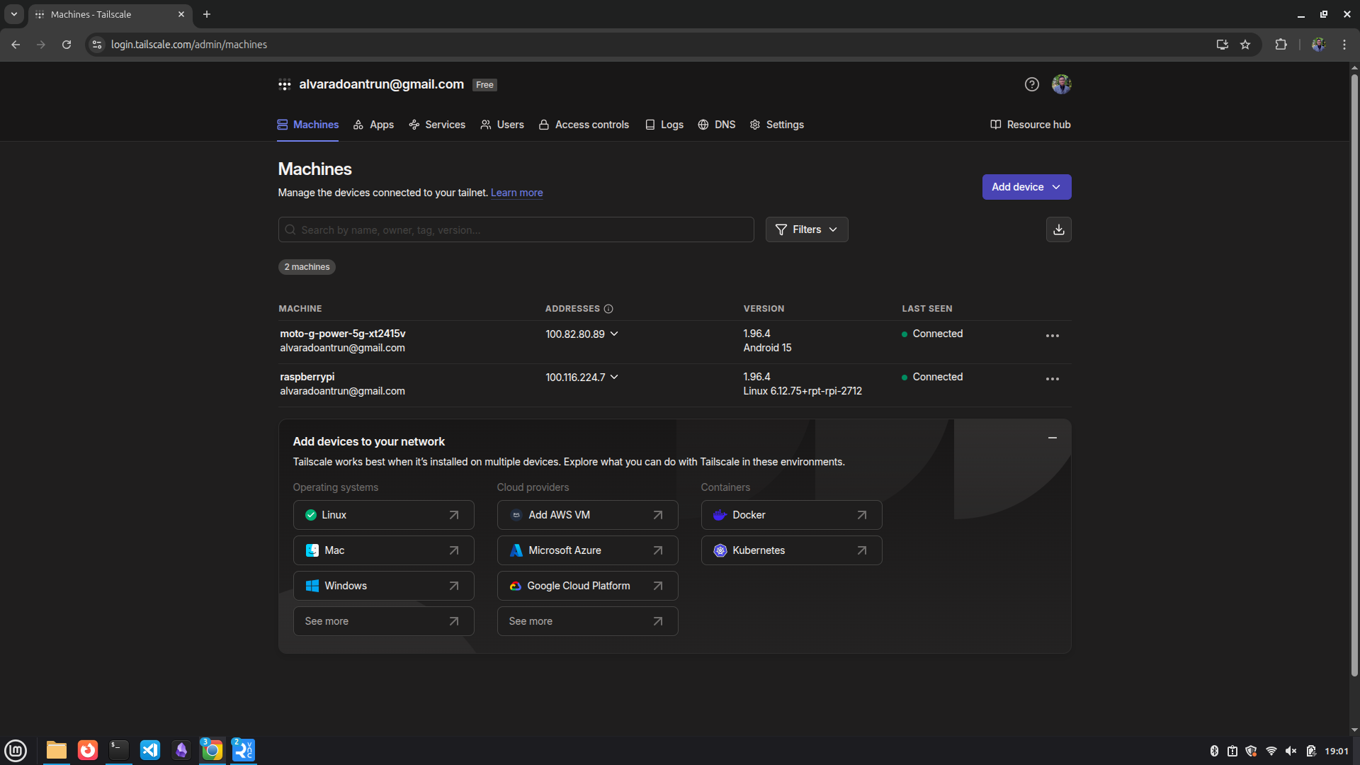Screen dimensions: 1360x765
Task: Go back to previous page
Action: point(16,45)
